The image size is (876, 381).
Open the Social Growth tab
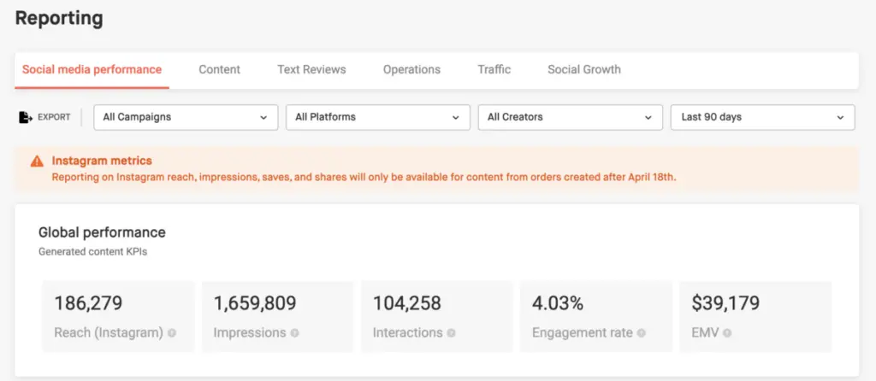point(584,70)
